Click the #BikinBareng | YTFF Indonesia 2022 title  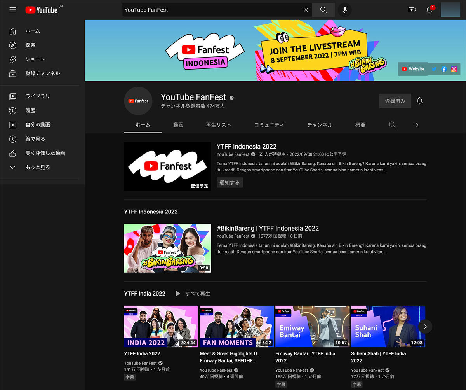[268, 228]
